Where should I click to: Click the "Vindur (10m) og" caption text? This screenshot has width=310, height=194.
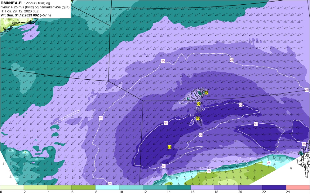click(38, 3)
